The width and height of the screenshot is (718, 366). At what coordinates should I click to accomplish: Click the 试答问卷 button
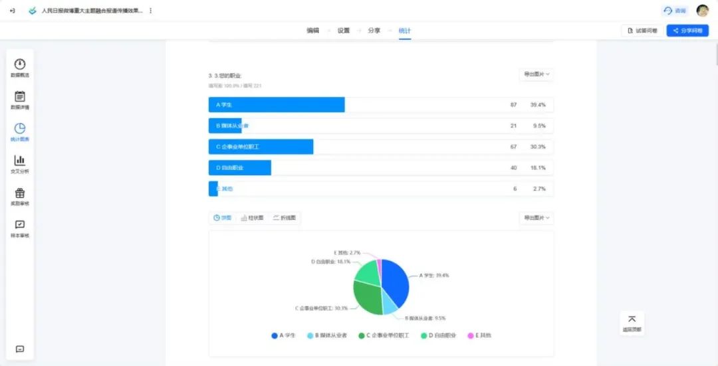click(642, 31)
